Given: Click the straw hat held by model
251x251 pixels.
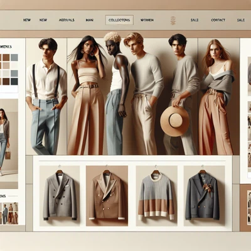Looking at the screenshot, I should 174,121.
